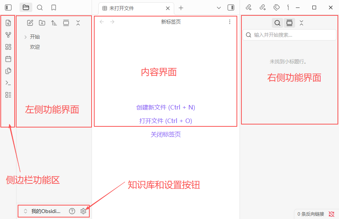Click the bottom list-style ribbon icon
This screenshot has height=219, width=339.
tap(8, 95)
